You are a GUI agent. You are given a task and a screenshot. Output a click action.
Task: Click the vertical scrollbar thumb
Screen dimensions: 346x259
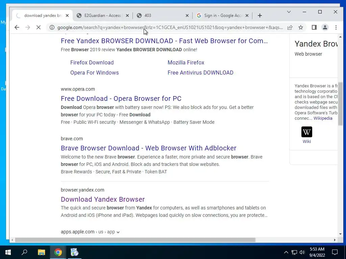click(x=340, y=104)
